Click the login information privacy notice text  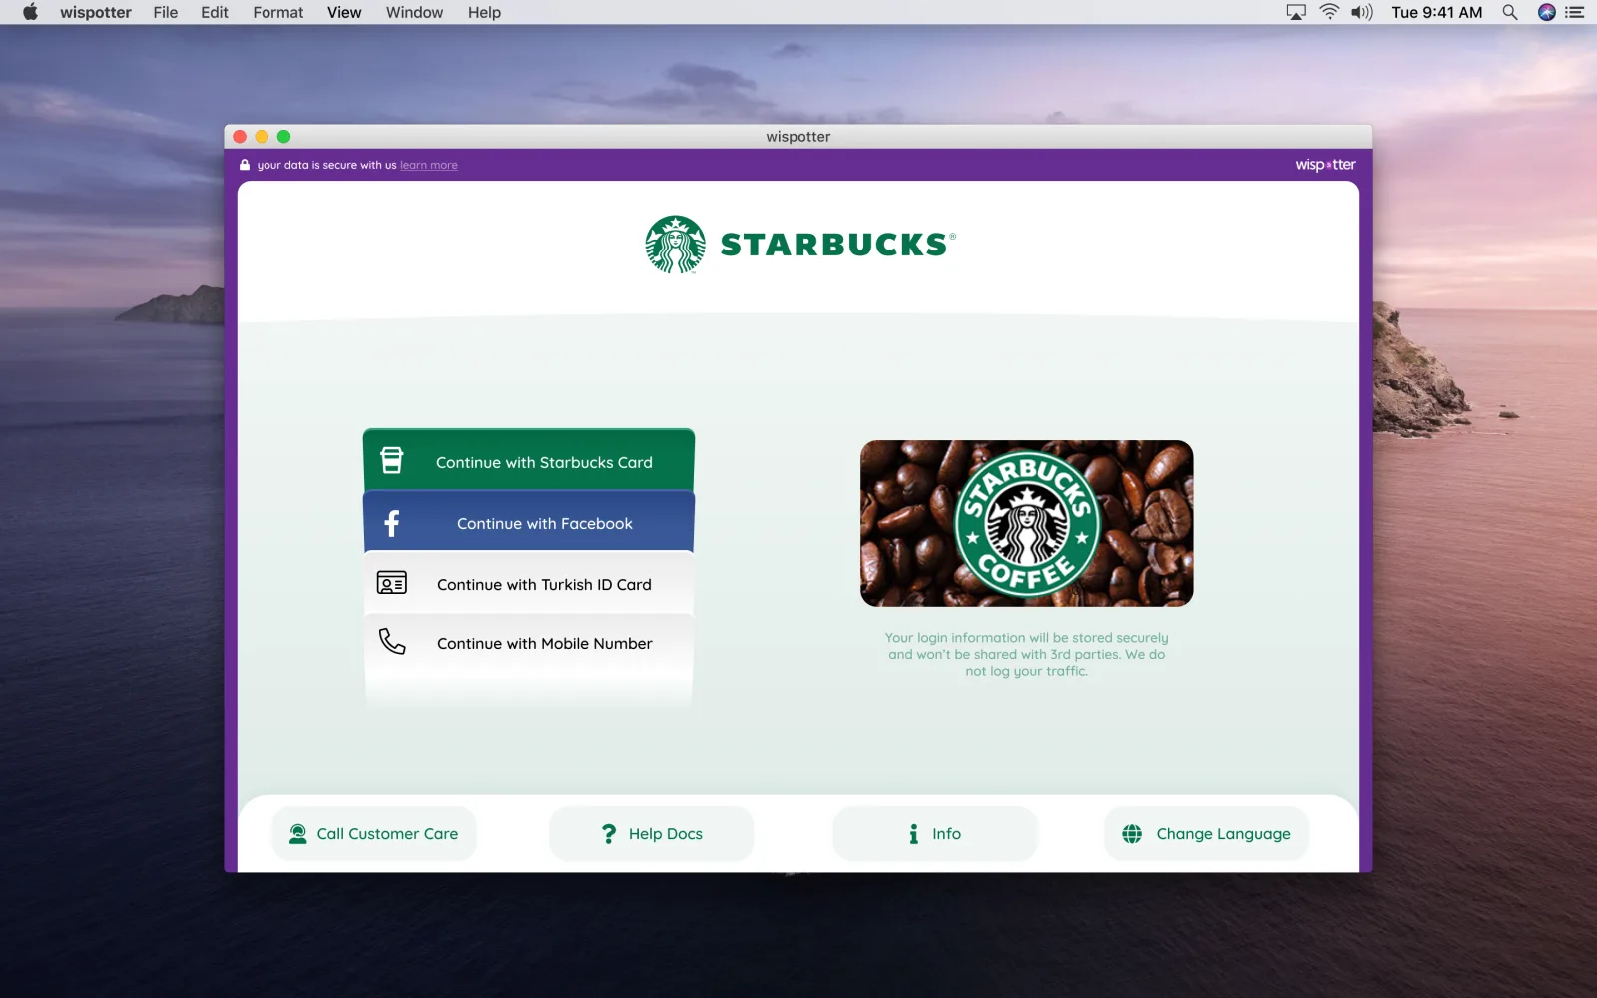coord(1027,654)
